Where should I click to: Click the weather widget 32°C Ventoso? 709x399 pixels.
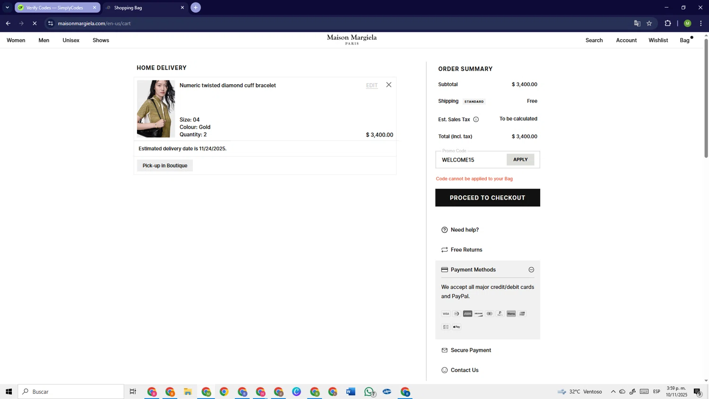[x=579, y=391]
